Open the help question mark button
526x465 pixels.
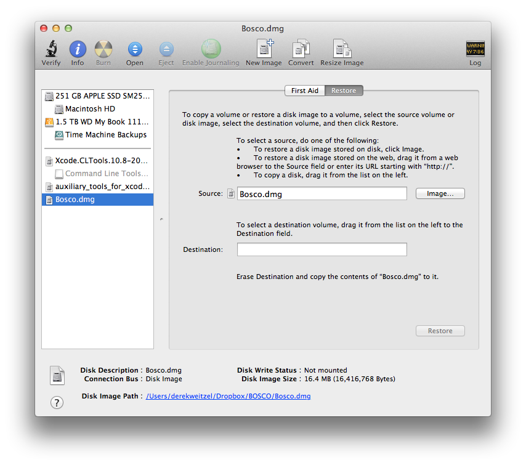57,402
